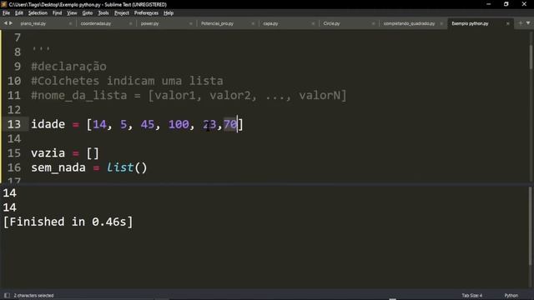Open the Help menu

[x=169, y=13]
